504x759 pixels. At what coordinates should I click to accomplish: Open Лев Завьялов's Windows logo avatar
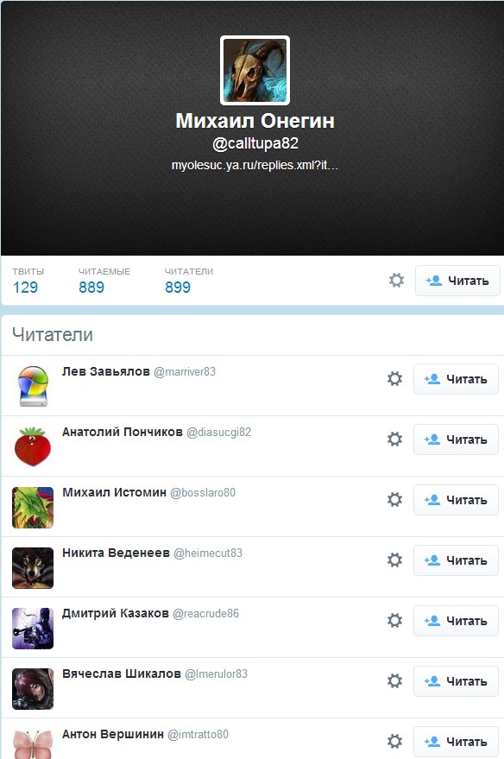pos(33,386)
